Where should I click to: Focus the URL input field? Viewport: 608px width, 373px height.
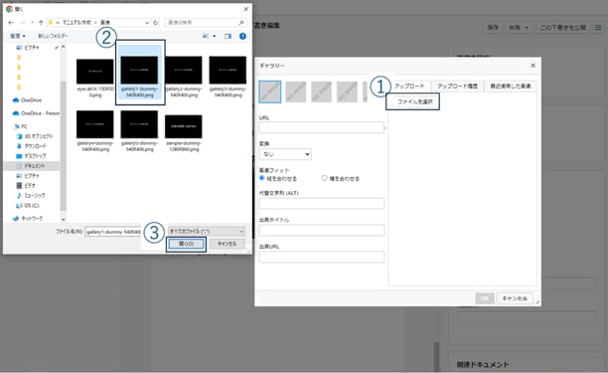point(322,127)
